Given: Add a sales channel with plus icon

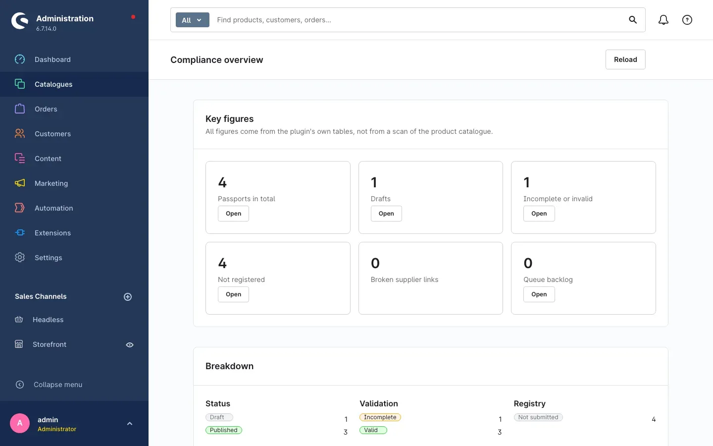Looking at the screenshot, I should (x=128, y=297).
